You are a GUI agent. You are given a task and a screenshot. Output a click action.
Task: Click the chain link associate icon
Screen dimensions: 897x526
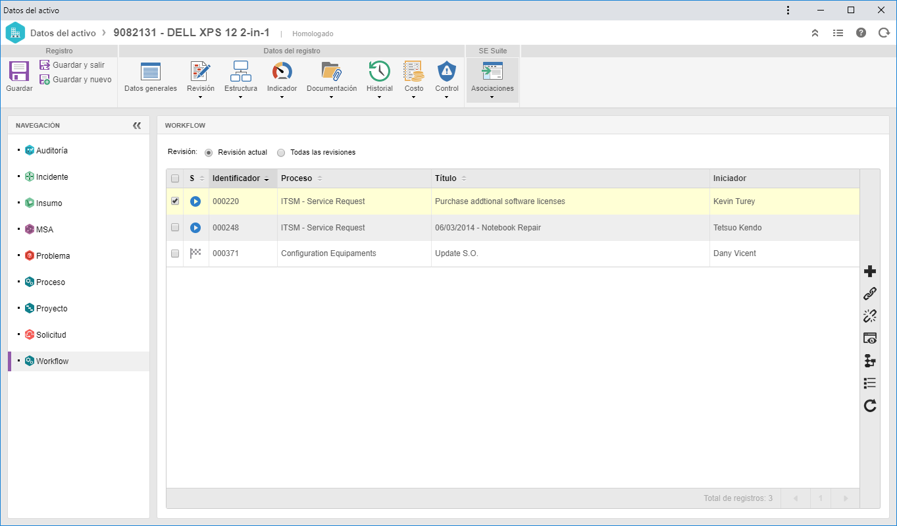(x=870, y=294)
